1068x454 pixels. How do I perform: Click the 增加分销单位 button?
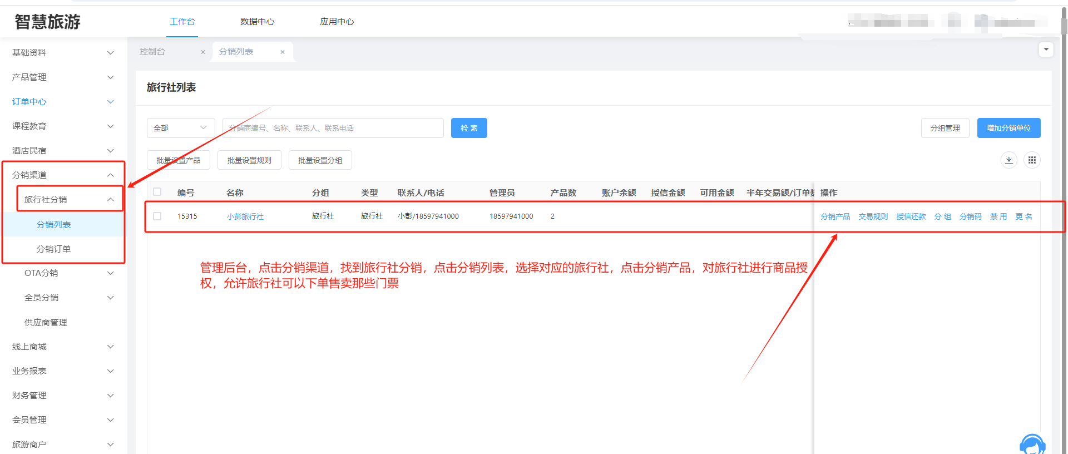coord(1008,128)
